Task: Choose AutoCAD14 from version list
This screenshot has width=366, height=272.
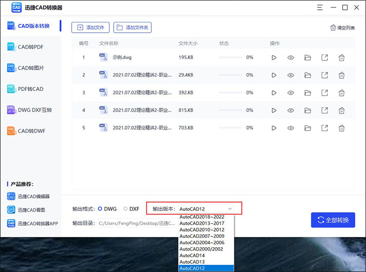Action: (206, 255)
